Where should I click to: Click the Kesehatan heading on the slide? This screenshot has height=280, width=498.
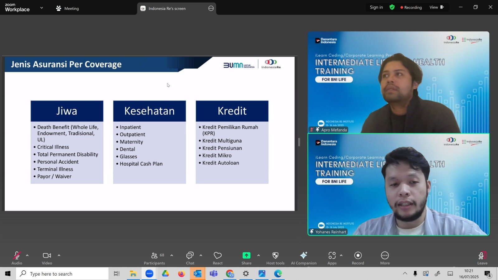pos(149,111)
